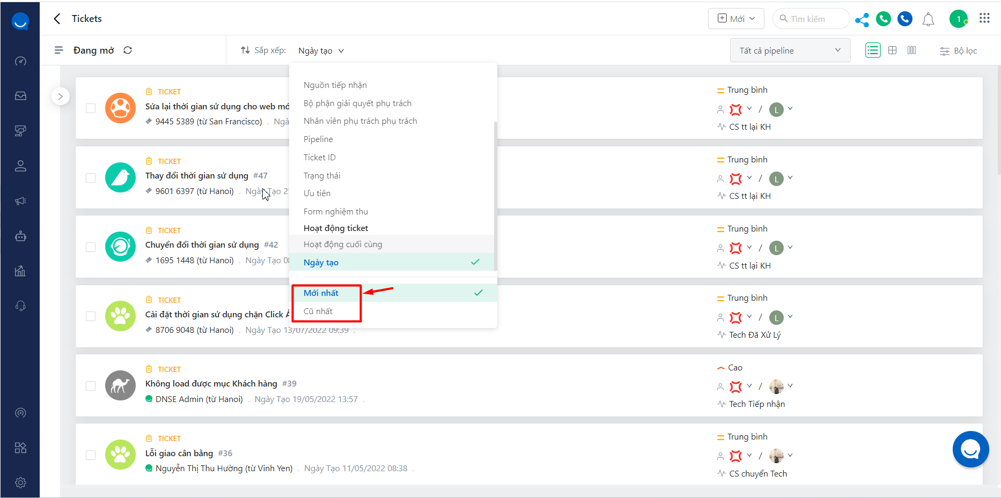
Task: Open ticket Không load được mục Khách hàng
Action: click(x=211, y=384)
